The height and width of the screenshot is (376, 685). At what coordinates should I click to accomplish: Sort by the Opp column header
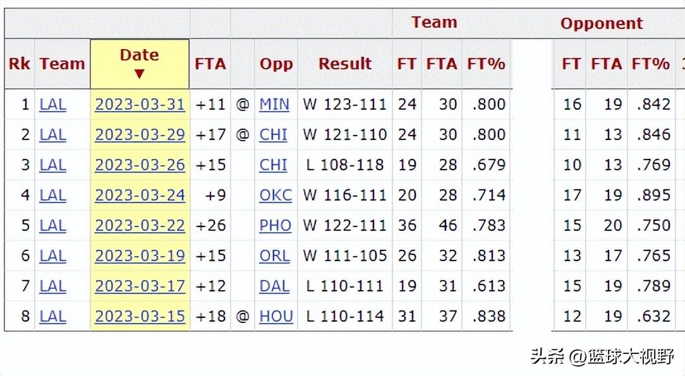coord(276,64)
